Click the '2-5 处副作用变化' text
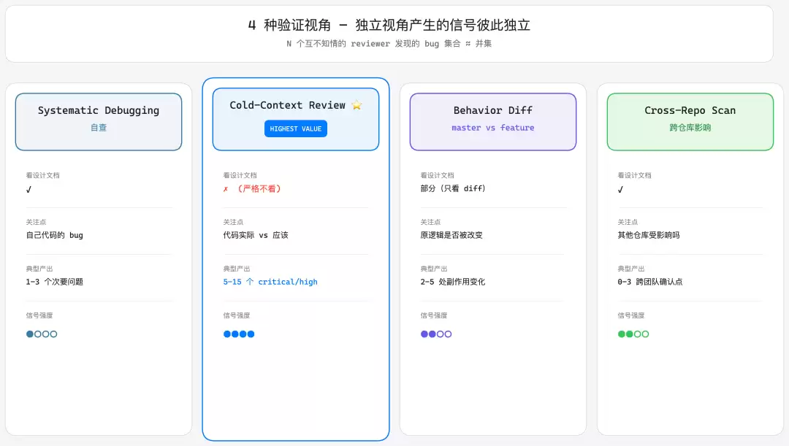The width and height of the screenshot is (789, 446). [453, 282]
